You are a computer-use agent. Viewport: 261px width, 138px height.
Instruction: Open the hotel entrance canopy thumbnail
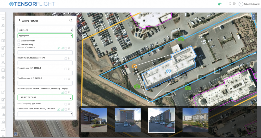click(x=94, y=120)
